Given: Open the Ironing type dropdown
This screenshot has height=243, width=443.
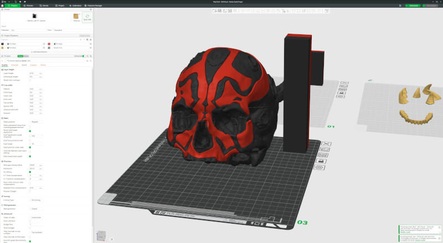Looking at the screenshot, I should pos(36,200).
